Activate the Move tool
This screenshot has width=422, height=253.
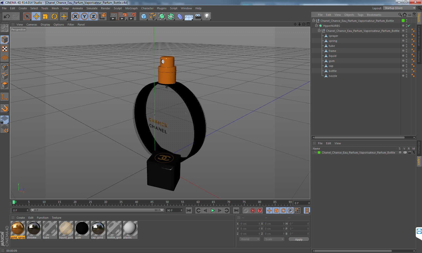(36, 17)
